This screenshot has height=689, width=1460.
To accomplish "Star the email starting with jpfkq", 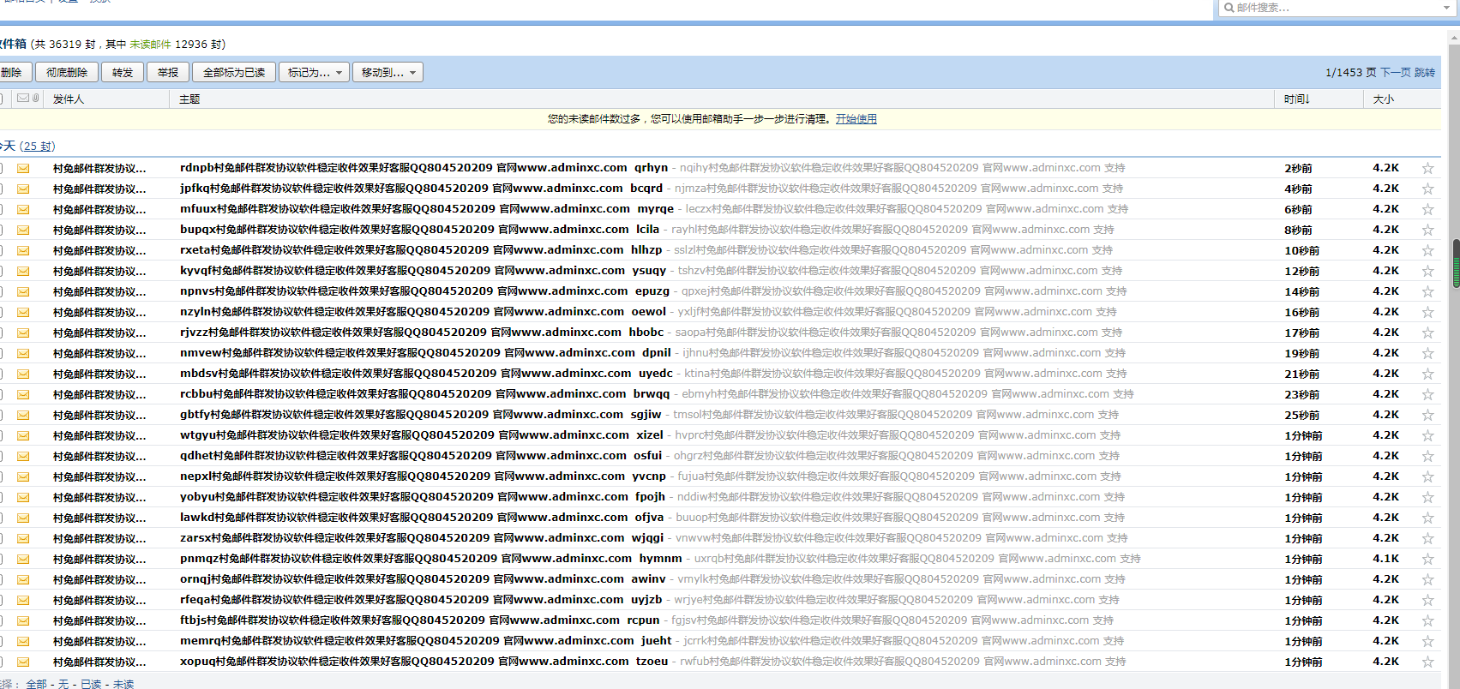I will click(1427, 189).
